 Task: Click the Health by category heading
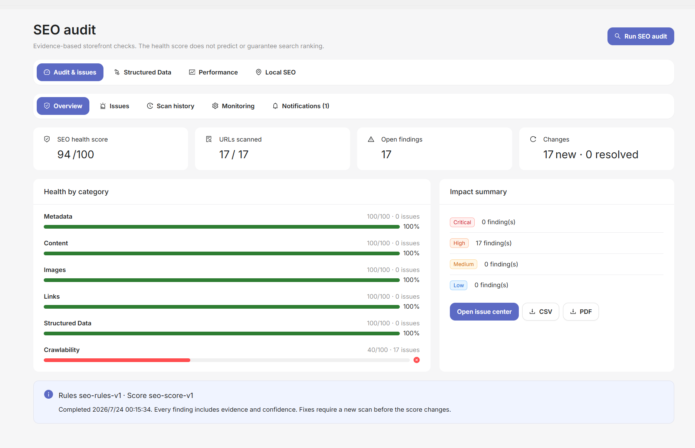[76, 192]
